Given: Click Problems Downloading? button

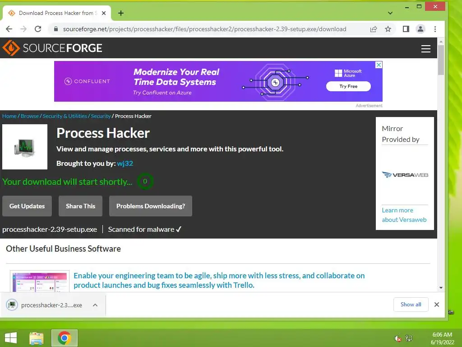Looking at the screenshot, I should point(151,206).
